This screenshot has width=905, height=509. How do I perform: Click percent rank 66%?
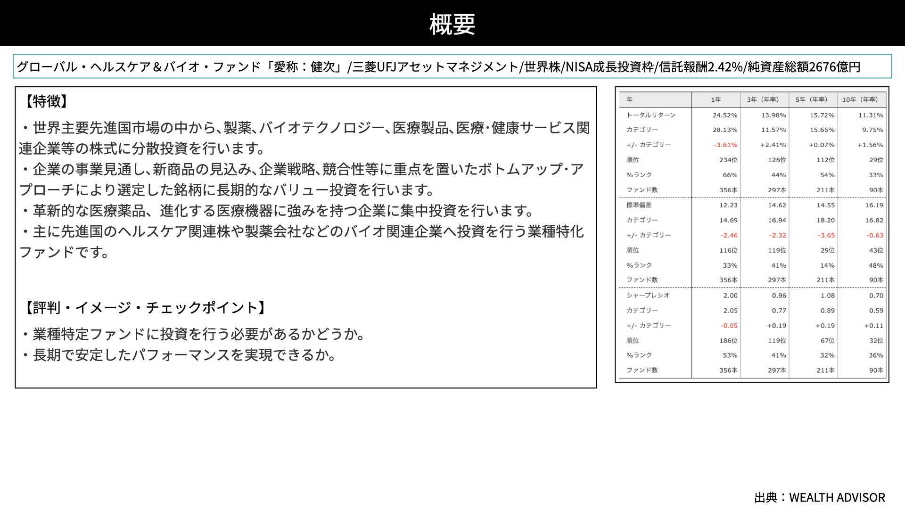730,175
